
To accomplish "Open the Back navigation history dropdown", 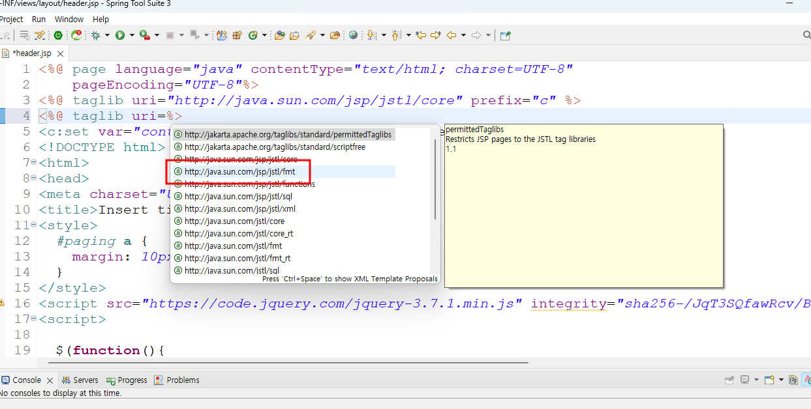I will [x=463, y=35].
